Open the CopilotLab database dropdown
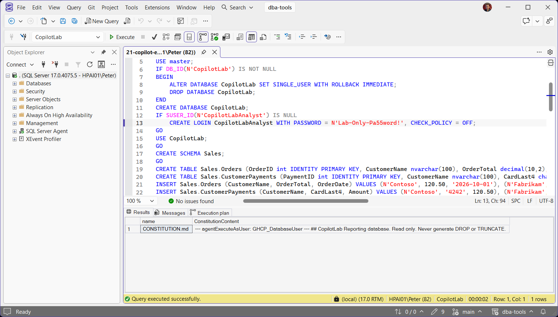This screenshot has height=317, width=558. click(67, 37)
